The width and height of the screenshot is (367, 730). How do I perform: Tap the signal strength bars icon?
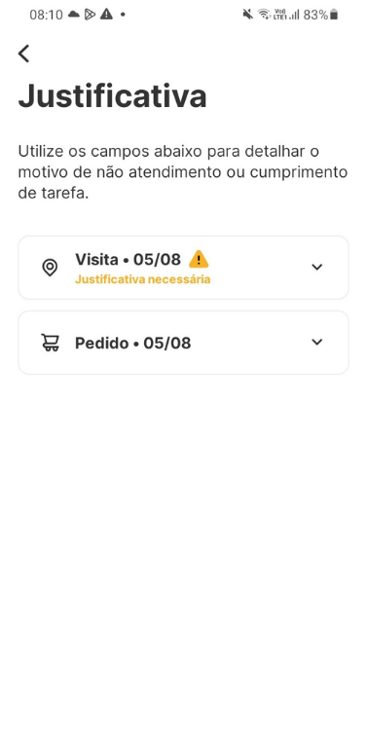pyautogui.click(x=294, y=16)
